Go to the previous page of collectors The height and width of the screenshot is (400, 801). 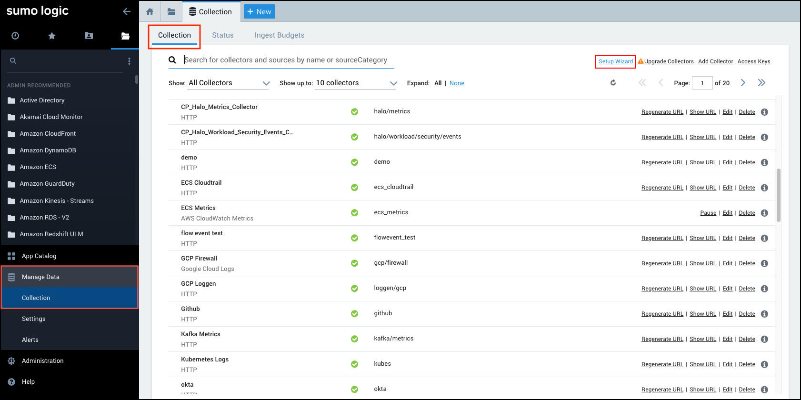coord(661,83)
